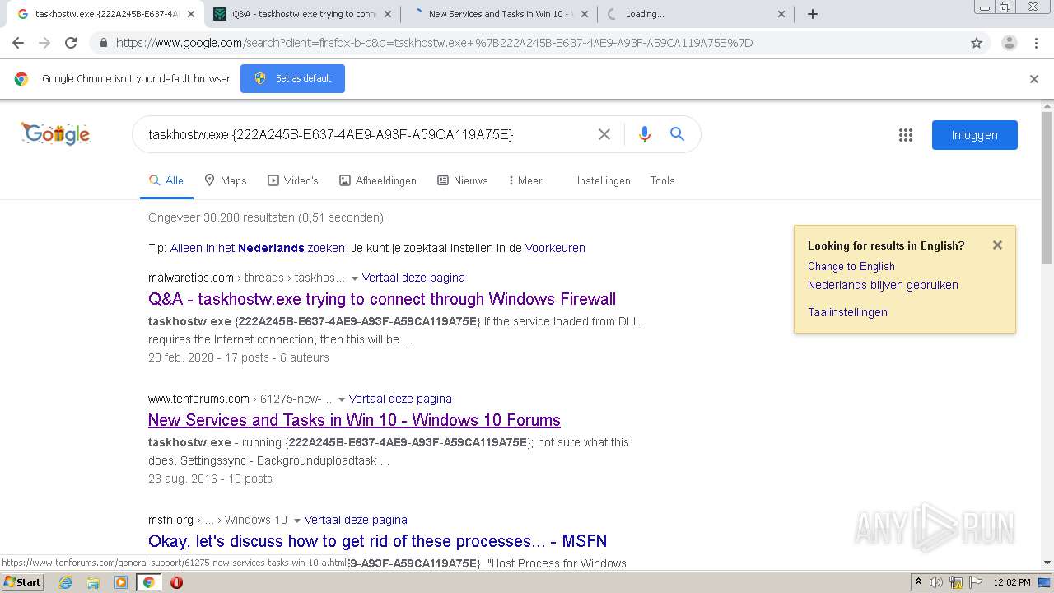This screenshot has height=593, width=1054.
Task: Open the Chrome three-dot menu
Action: (x=1036, y=43)
